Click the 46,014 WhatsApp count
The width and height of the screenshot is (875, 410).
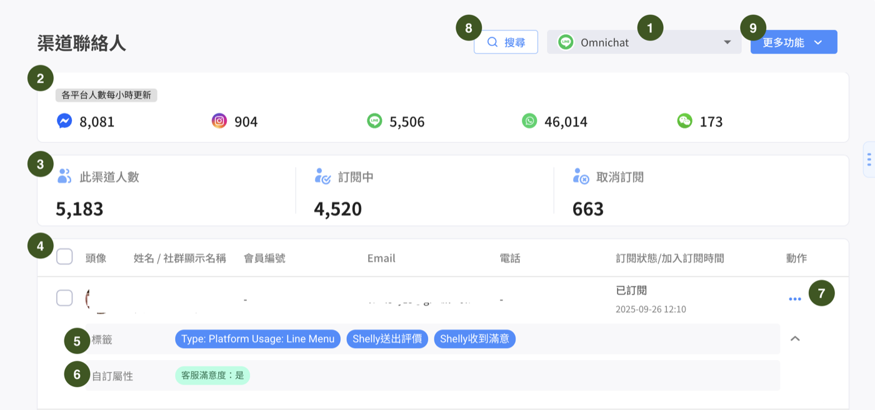[566, 122]
